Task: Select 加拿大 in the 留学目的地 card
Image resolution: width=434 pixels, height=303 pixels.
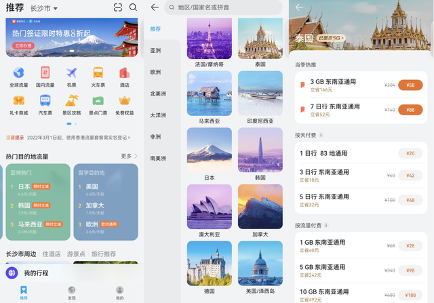Action: (x=95, y=205)
